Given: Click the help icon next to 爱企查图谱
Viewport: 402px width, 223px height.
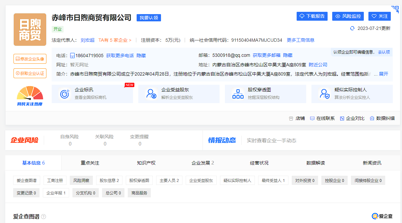Looking at the screenshot, I should [x=43, y=217].
